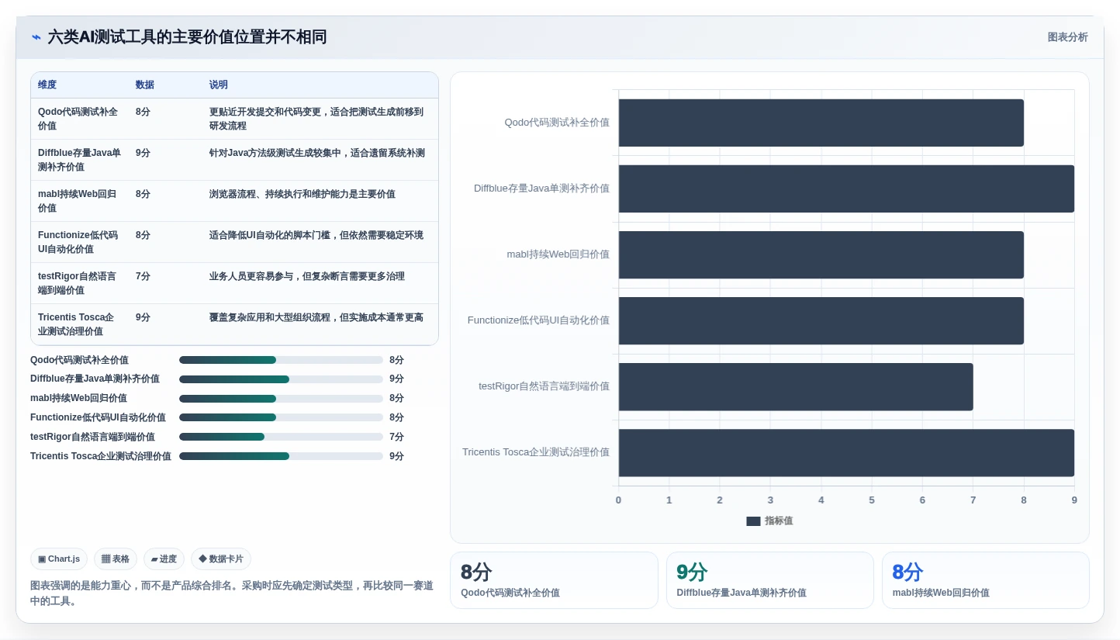Click description 覆盖复杂应用和大型组织流程,但实施成本通常更高
The width and height of the screenshot is (1120, 640).
coord(316,317)
